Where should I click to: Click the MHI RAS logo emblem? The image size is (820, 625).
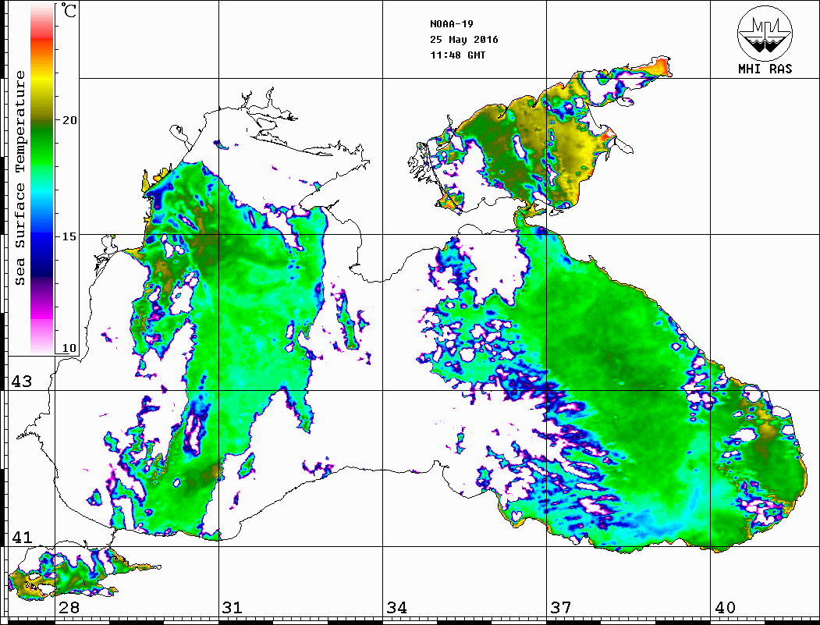point(765,33)
